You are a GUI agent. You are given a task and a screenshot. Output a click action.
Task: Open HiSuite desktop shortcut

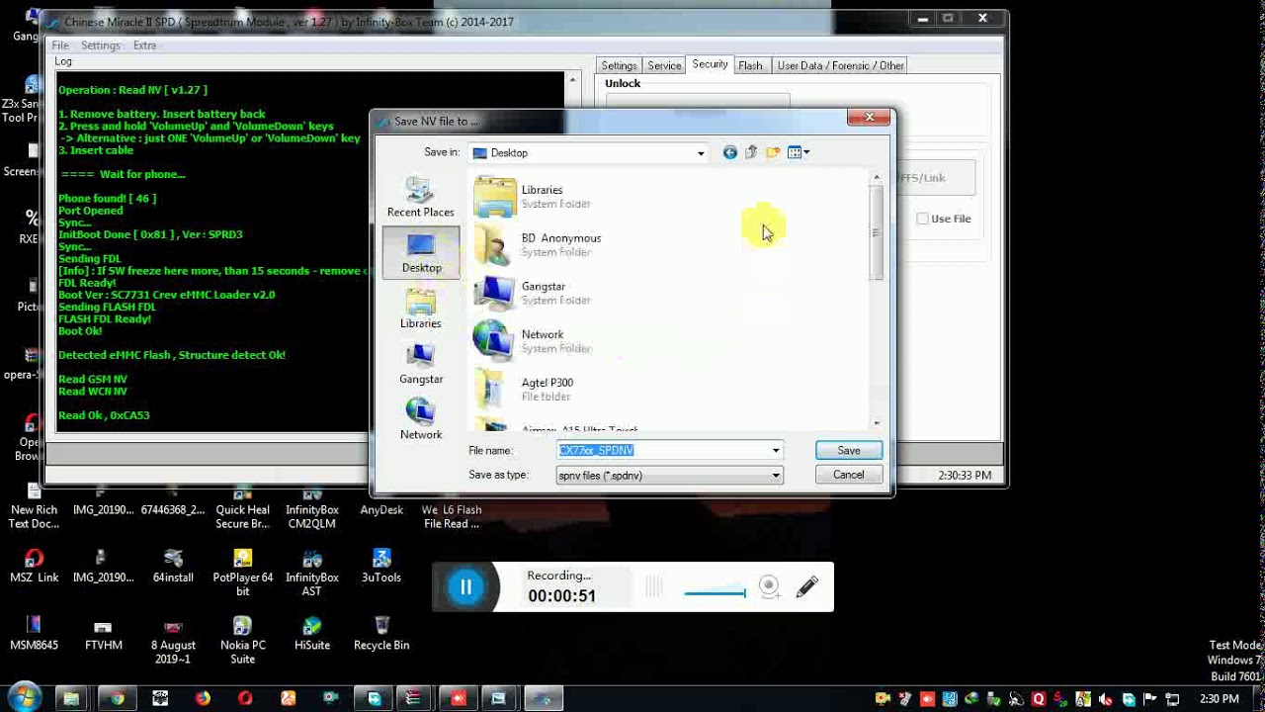click(312, 635)
